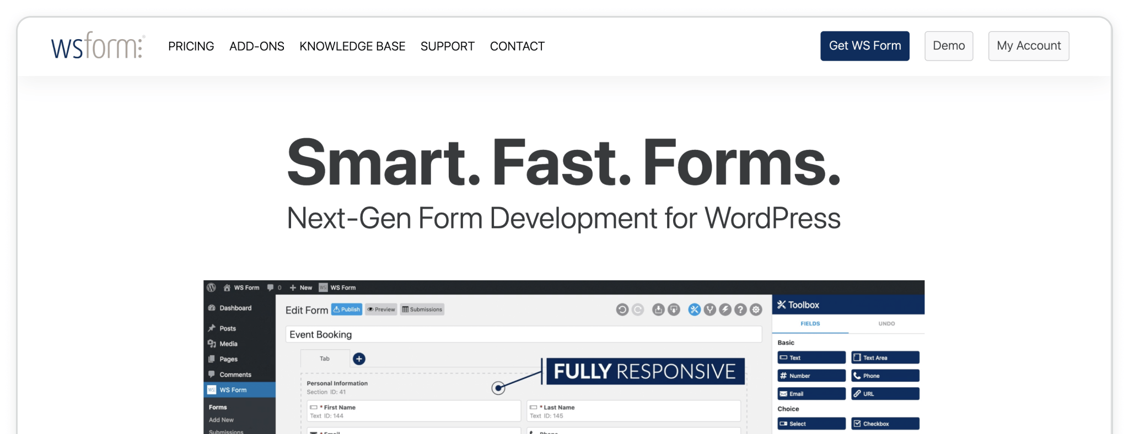Viewport: 1129px width, 434px height.
Task: Select the Text field in Toolbox
Action: click(811, 357)
